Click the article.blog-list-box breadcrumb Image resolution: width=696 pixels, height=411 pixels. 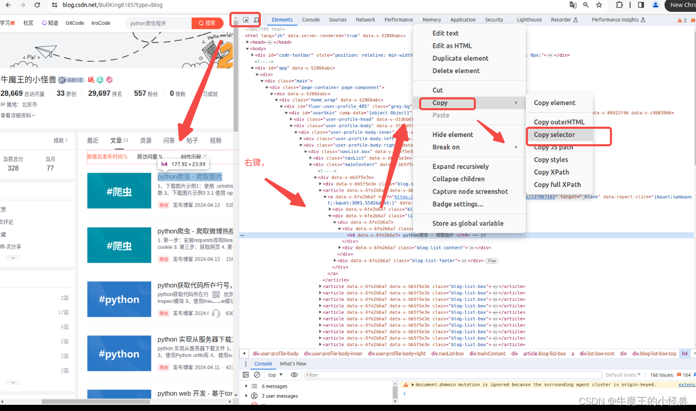(x=544, y=353)
